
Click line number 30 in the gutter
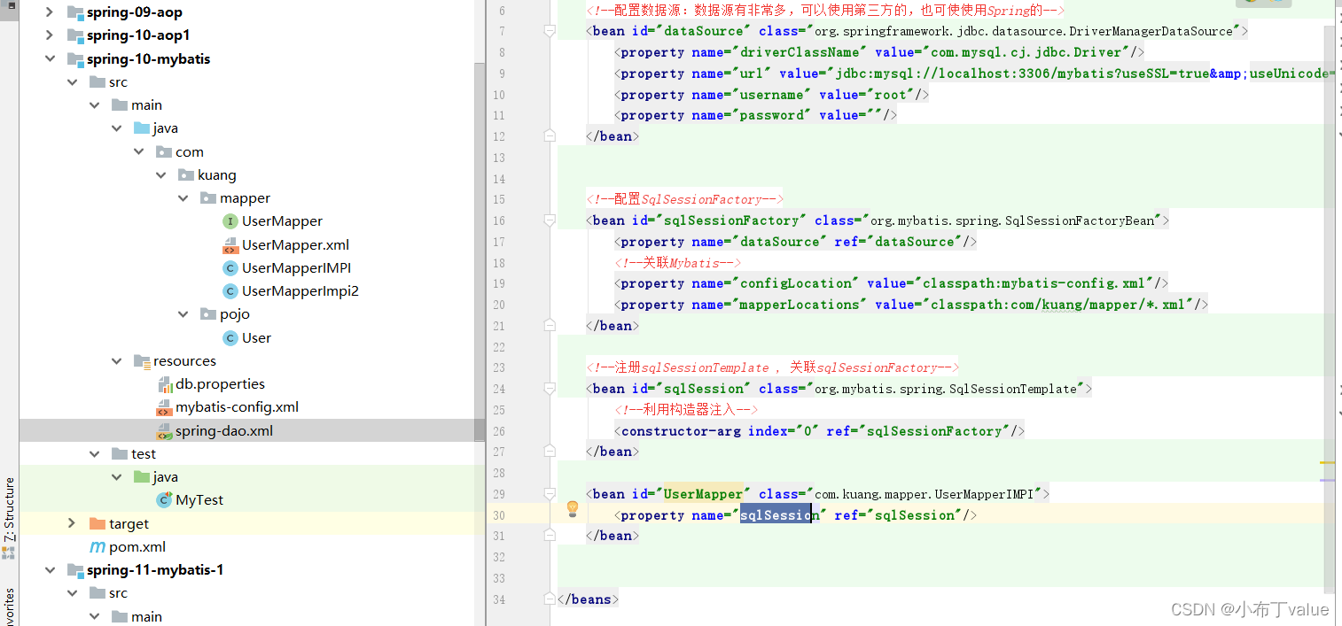(x=499, y=515)
